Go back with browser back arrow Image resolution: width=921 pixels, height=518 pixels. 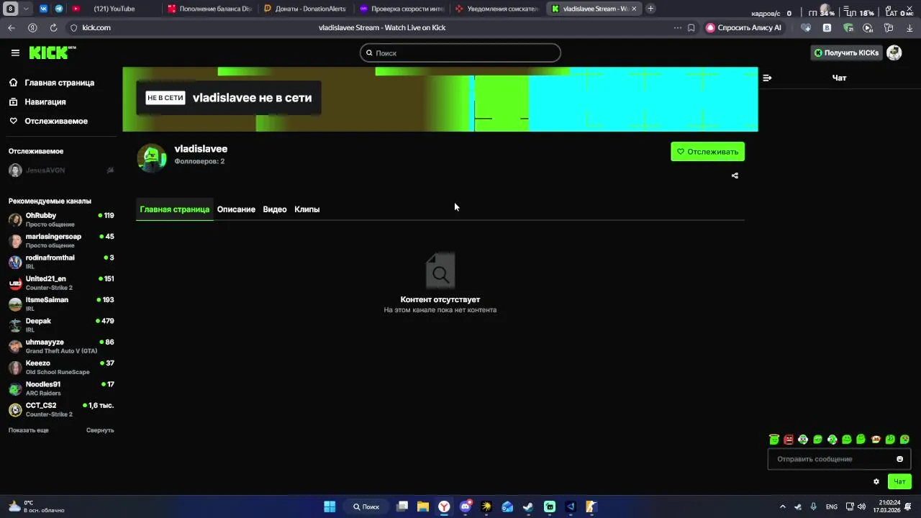[x=12, y=27]
